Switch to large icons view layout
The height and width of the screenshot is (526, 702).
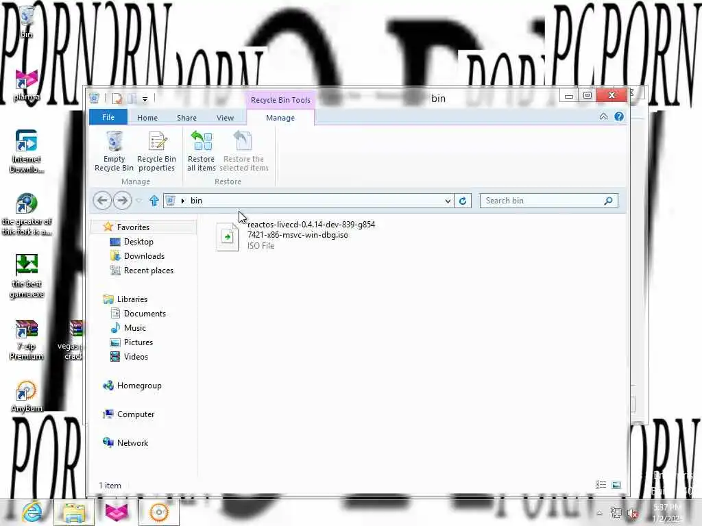616,485
